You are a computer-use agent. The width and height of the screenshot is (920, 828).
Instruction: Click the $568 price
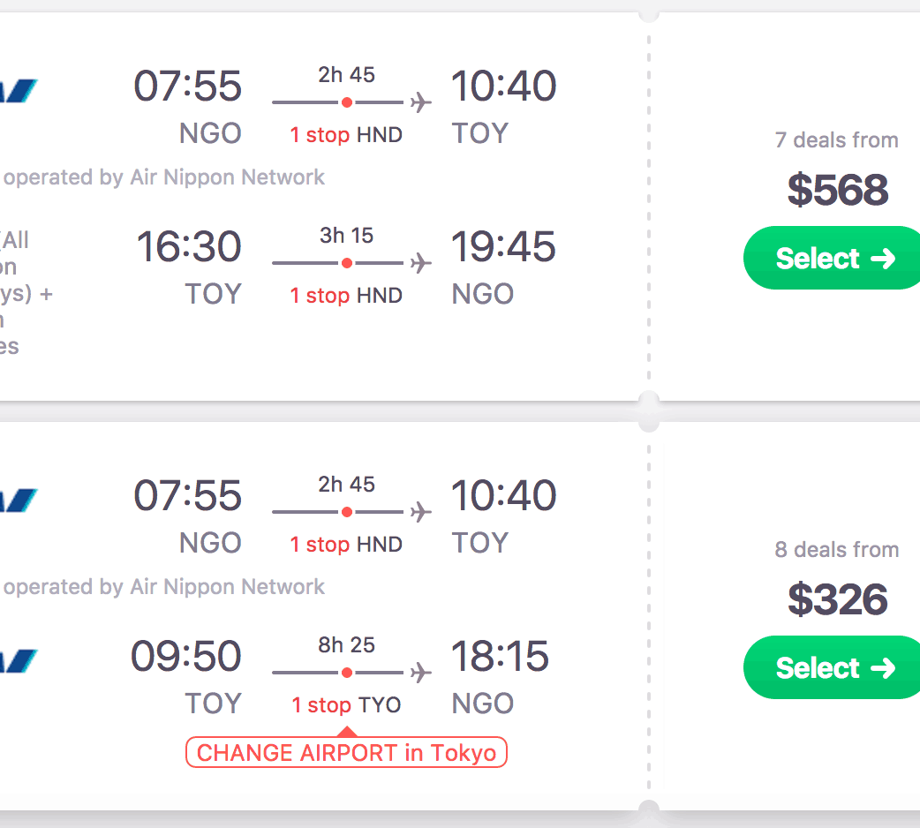tap(837, 190)
